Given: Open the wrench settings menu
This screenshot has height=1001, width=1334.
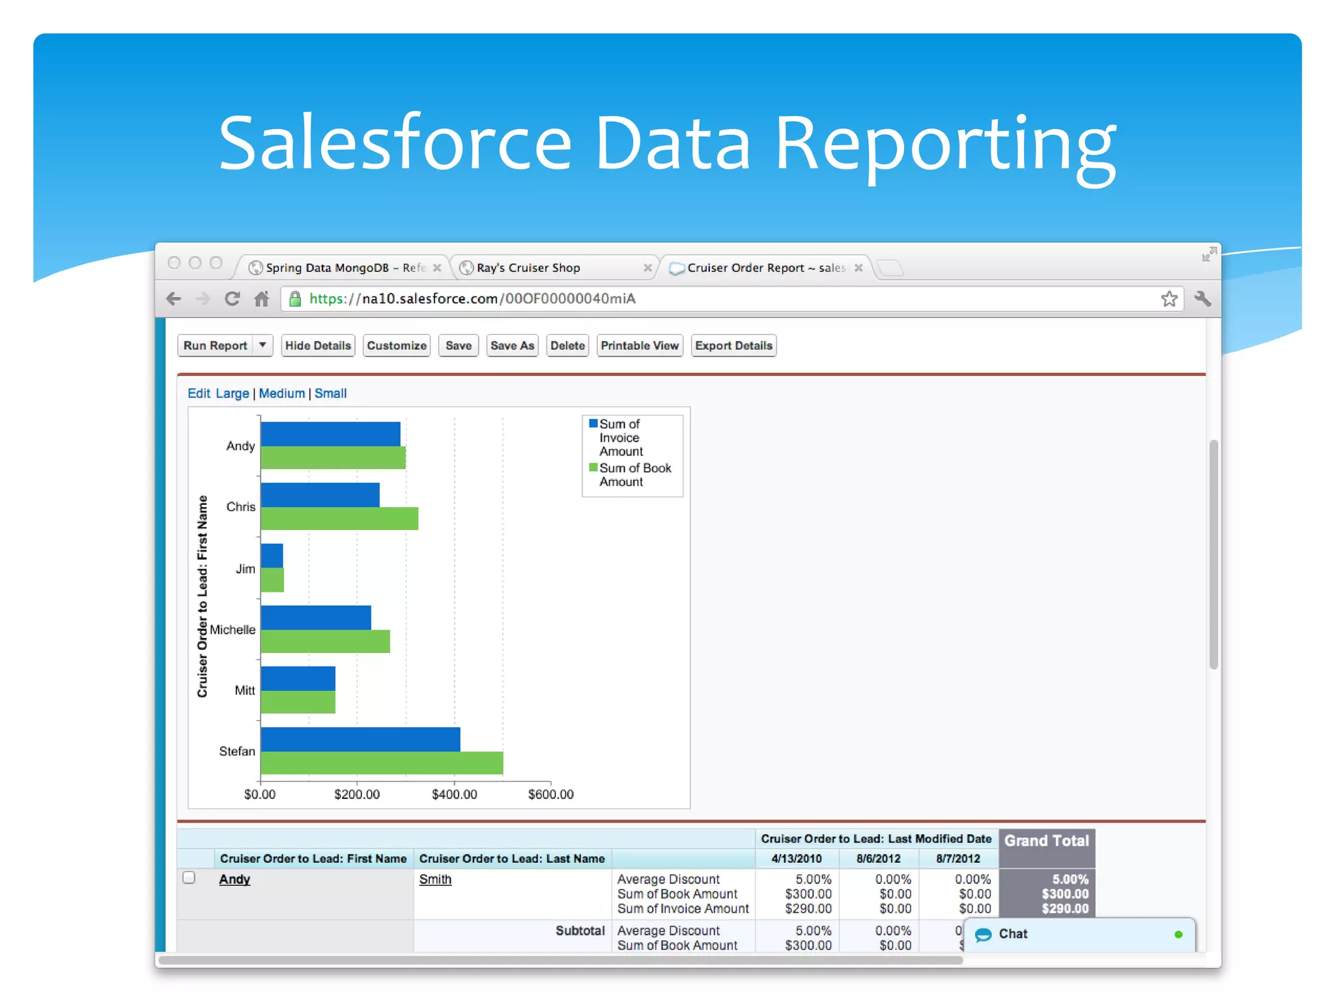Looking at the screenshot, I should click(x=1202, y=299).
